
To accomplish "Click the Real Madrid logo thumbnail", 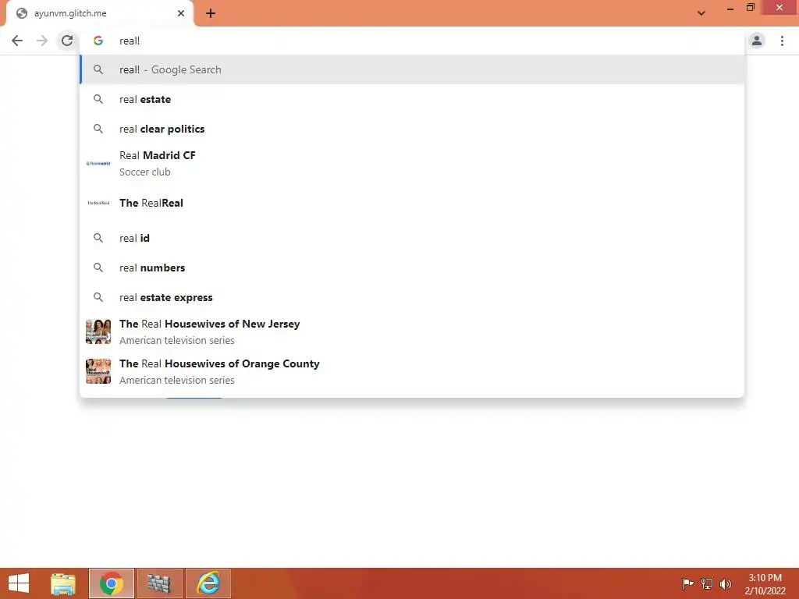I will pyautogui.click(x=98, y=164).
